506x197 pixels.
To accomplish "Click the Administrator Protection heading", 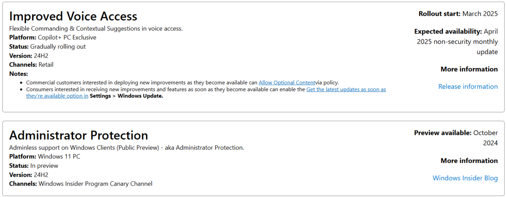I will [x=79, y=135].
